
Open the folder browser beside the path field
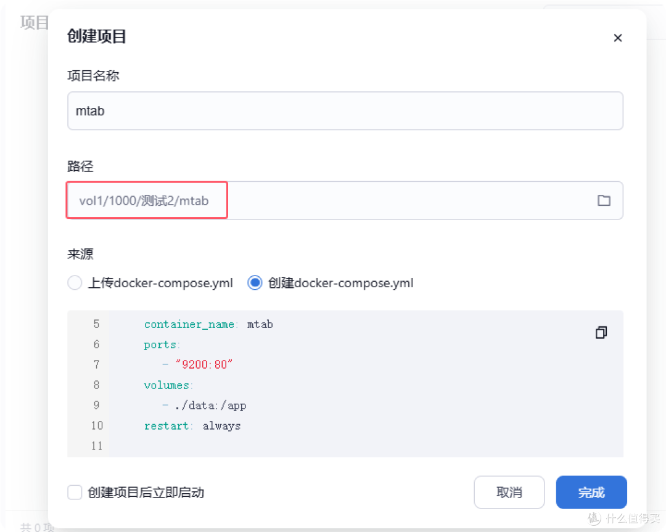pos(604,200)
